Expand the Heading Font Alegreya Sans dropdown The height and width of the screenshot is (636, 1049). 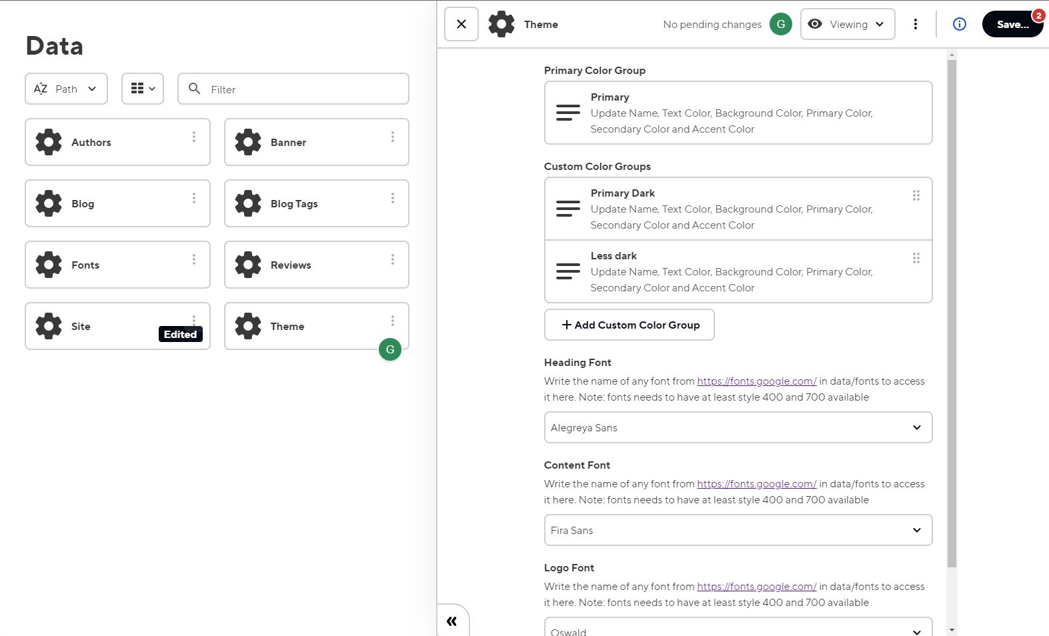coord(738,427)
